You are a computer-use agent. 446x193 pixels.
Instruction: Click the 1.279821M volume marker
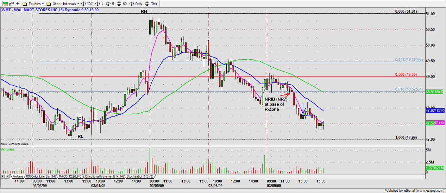click(435, 168)
